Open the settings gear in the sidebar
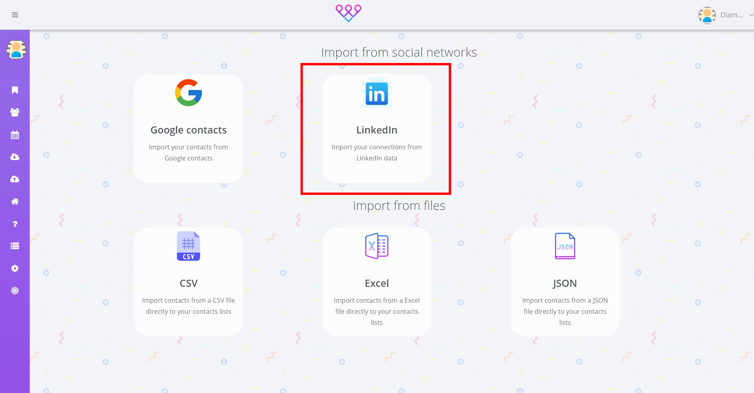754x393 pixels. pyautogui.click(x=15, y=268)
